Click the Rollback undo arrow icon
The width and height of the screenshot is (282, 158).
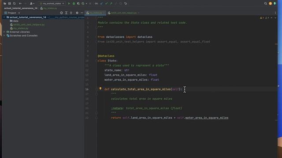click(126, 4)
